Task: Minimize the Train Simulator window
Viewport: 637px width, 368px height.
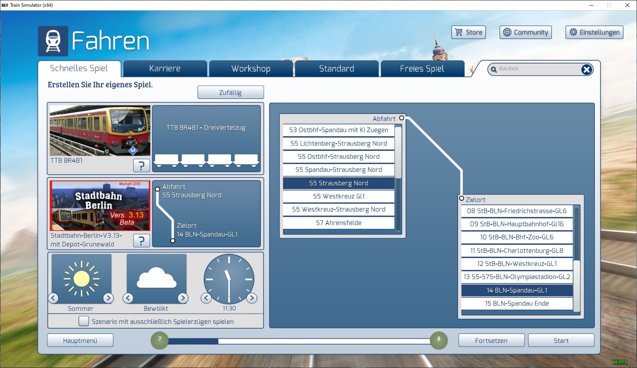Action: 591,5
